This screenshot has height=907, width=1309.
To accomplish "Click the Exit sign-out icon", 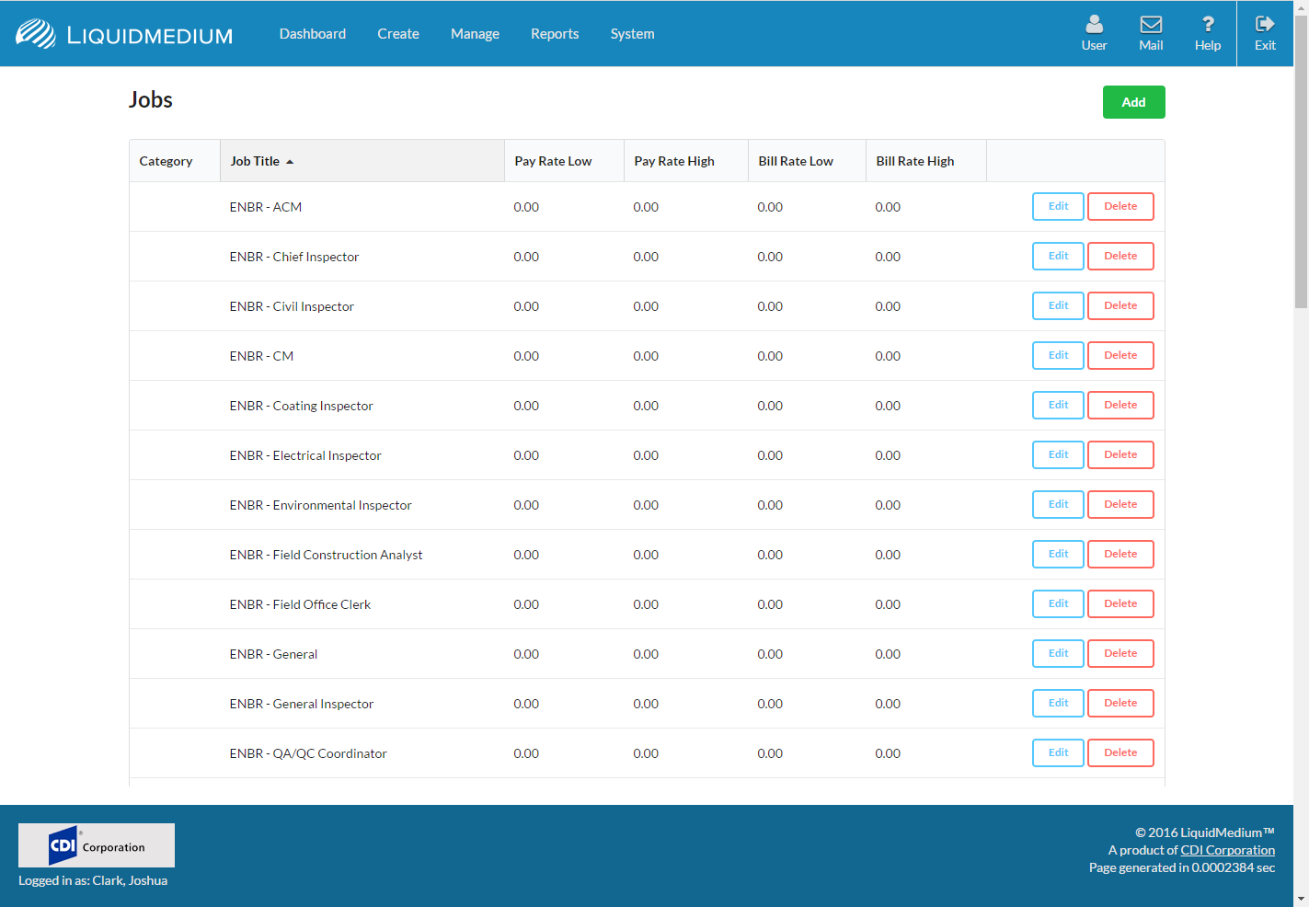I will click(x=1265, y=25).
